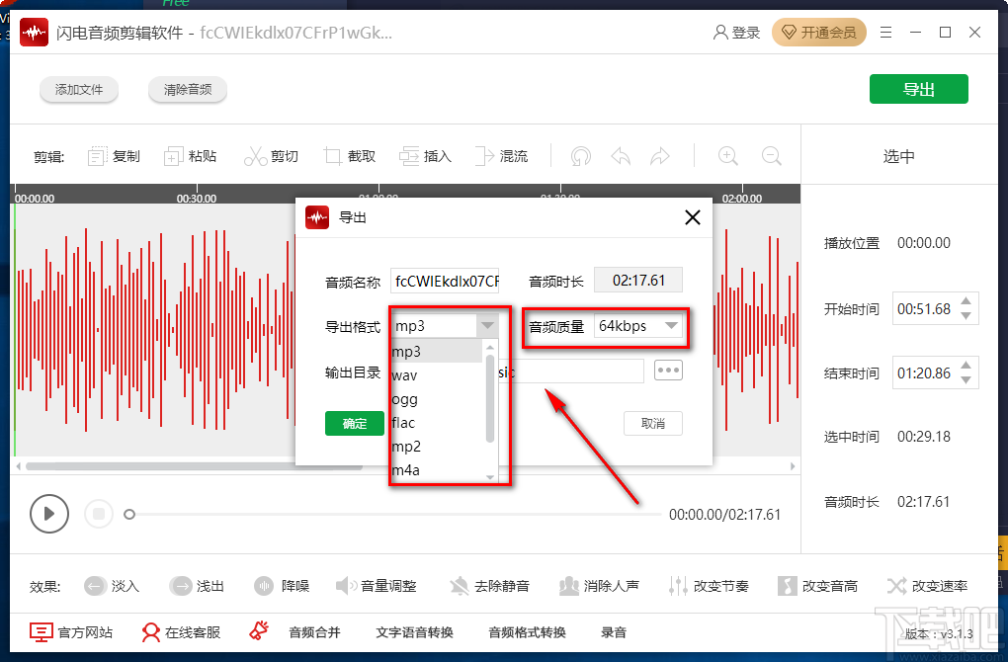
Task: Click the reset loop arrow icon
Action: 580,156
